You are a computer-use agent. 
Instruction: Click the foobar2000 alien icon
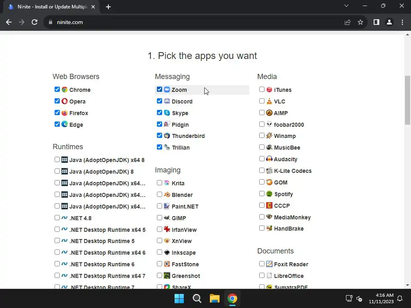point(269,124)
